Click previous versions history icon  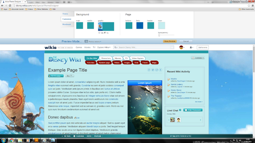point(86,41)
